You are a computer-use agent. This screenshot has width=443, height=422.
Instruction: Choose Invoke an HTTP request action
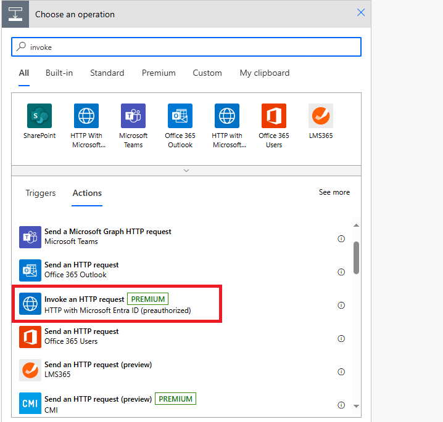pos(182,304)
